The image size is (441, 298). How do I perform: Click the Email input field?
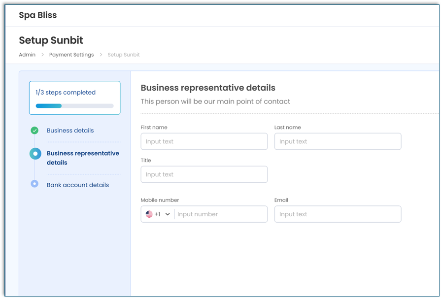point(338,214)
